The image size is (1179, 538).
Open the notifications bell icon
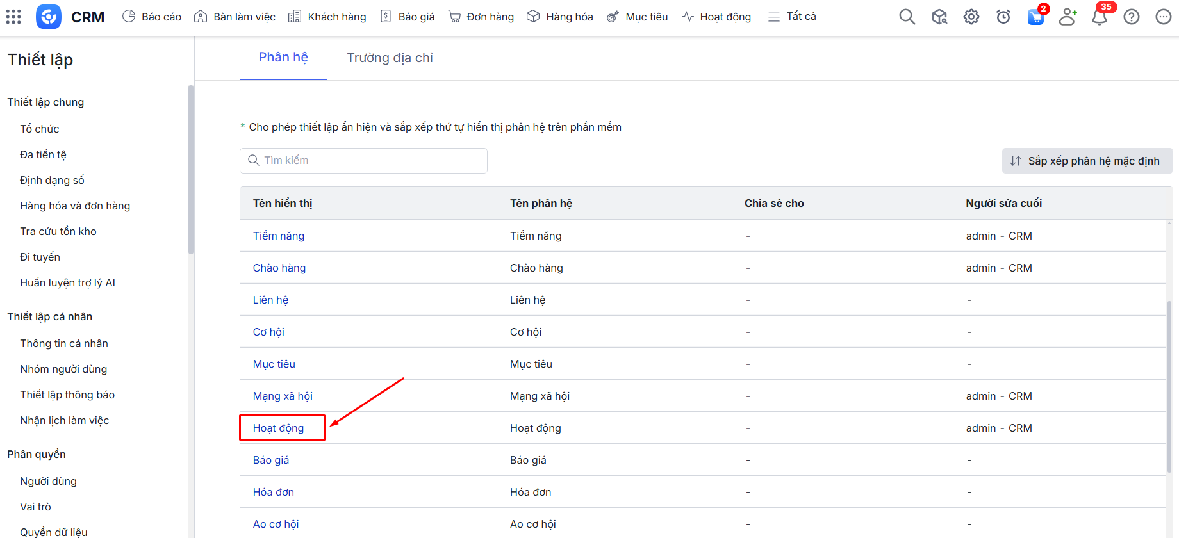tap(1100, 17)
